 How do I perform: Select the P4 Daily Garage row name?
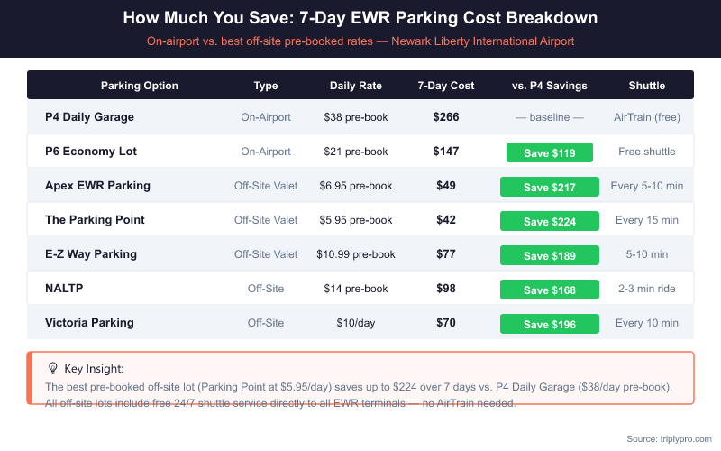(x=89, y=117)
